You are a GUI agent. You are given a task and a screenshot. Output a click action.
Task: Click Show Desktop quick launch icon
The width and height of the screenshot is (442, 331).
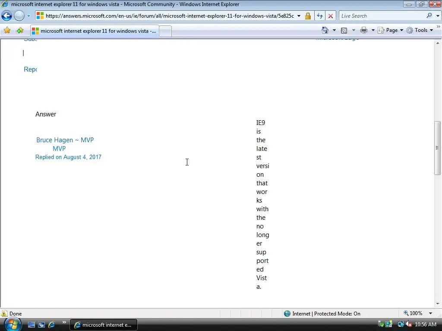tap(31, 325)
